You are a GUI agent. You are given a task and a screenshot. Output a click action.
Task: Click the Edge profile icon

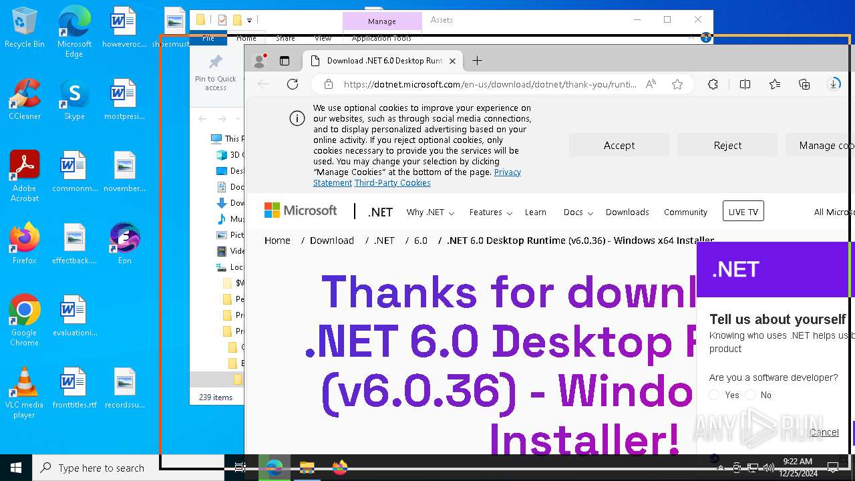tap(260, 61)
